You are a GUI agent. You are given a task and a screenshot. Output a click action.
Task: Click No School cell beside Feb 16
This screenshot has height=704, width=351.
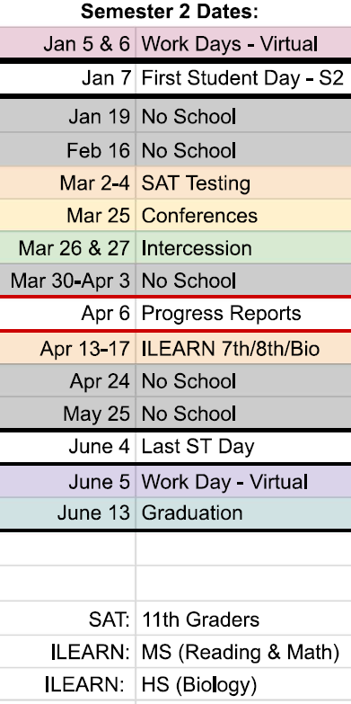coord(243,150)
